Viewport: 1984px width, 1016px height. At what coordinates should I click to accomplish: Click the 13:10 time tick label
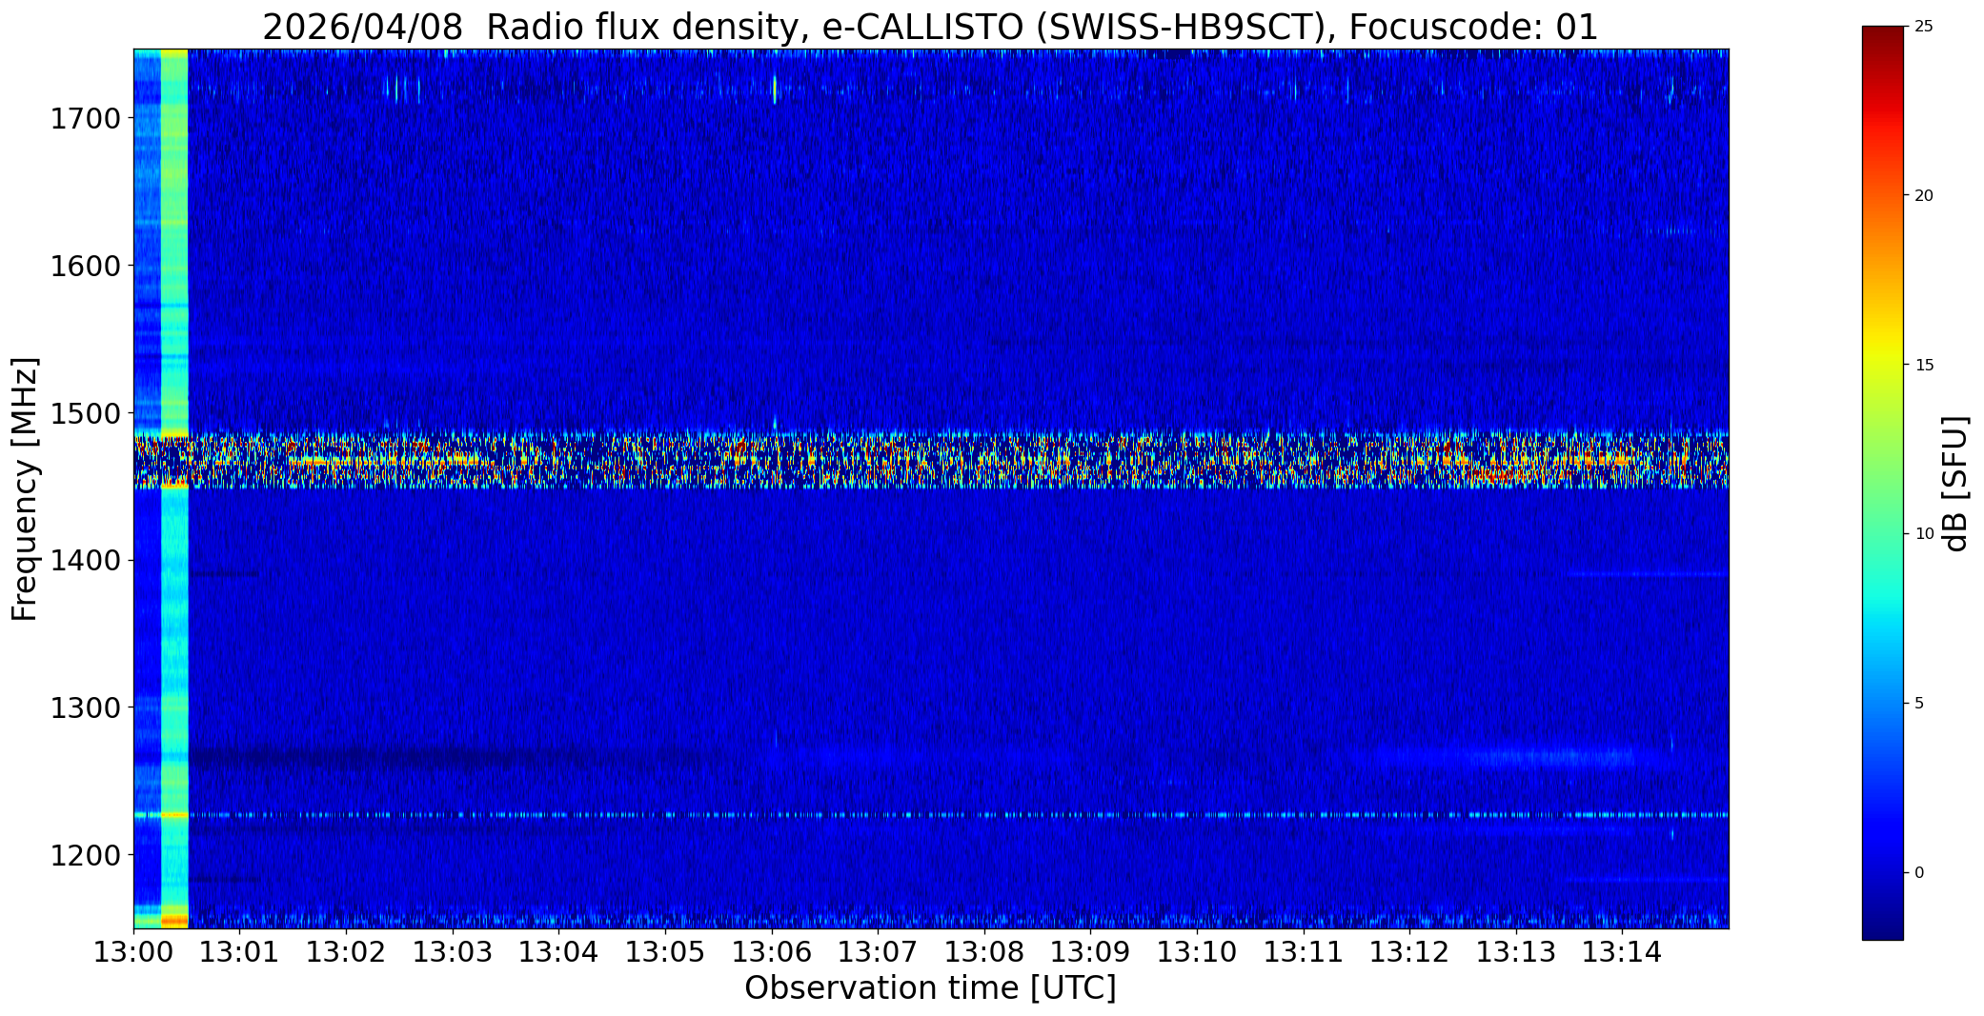tap(1198, 952)
